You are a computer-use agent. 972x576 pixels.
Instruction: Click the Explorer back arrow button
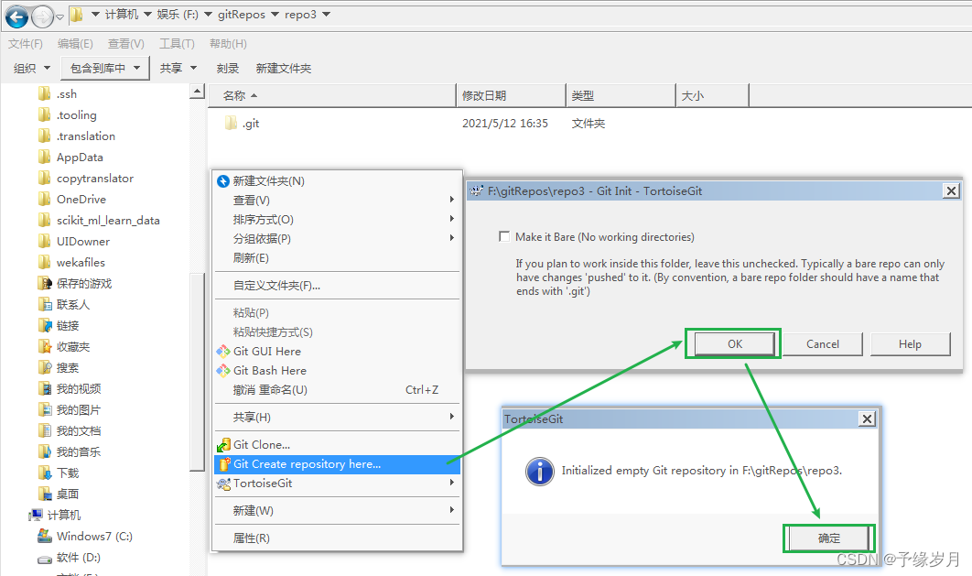click(16, 16)
